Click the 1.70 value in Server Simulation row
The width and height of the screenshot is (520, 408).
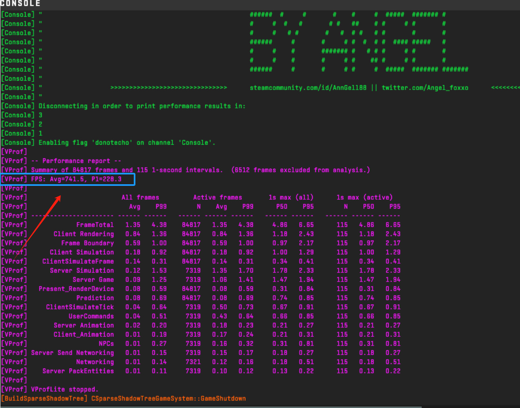[x=246, y=271]
